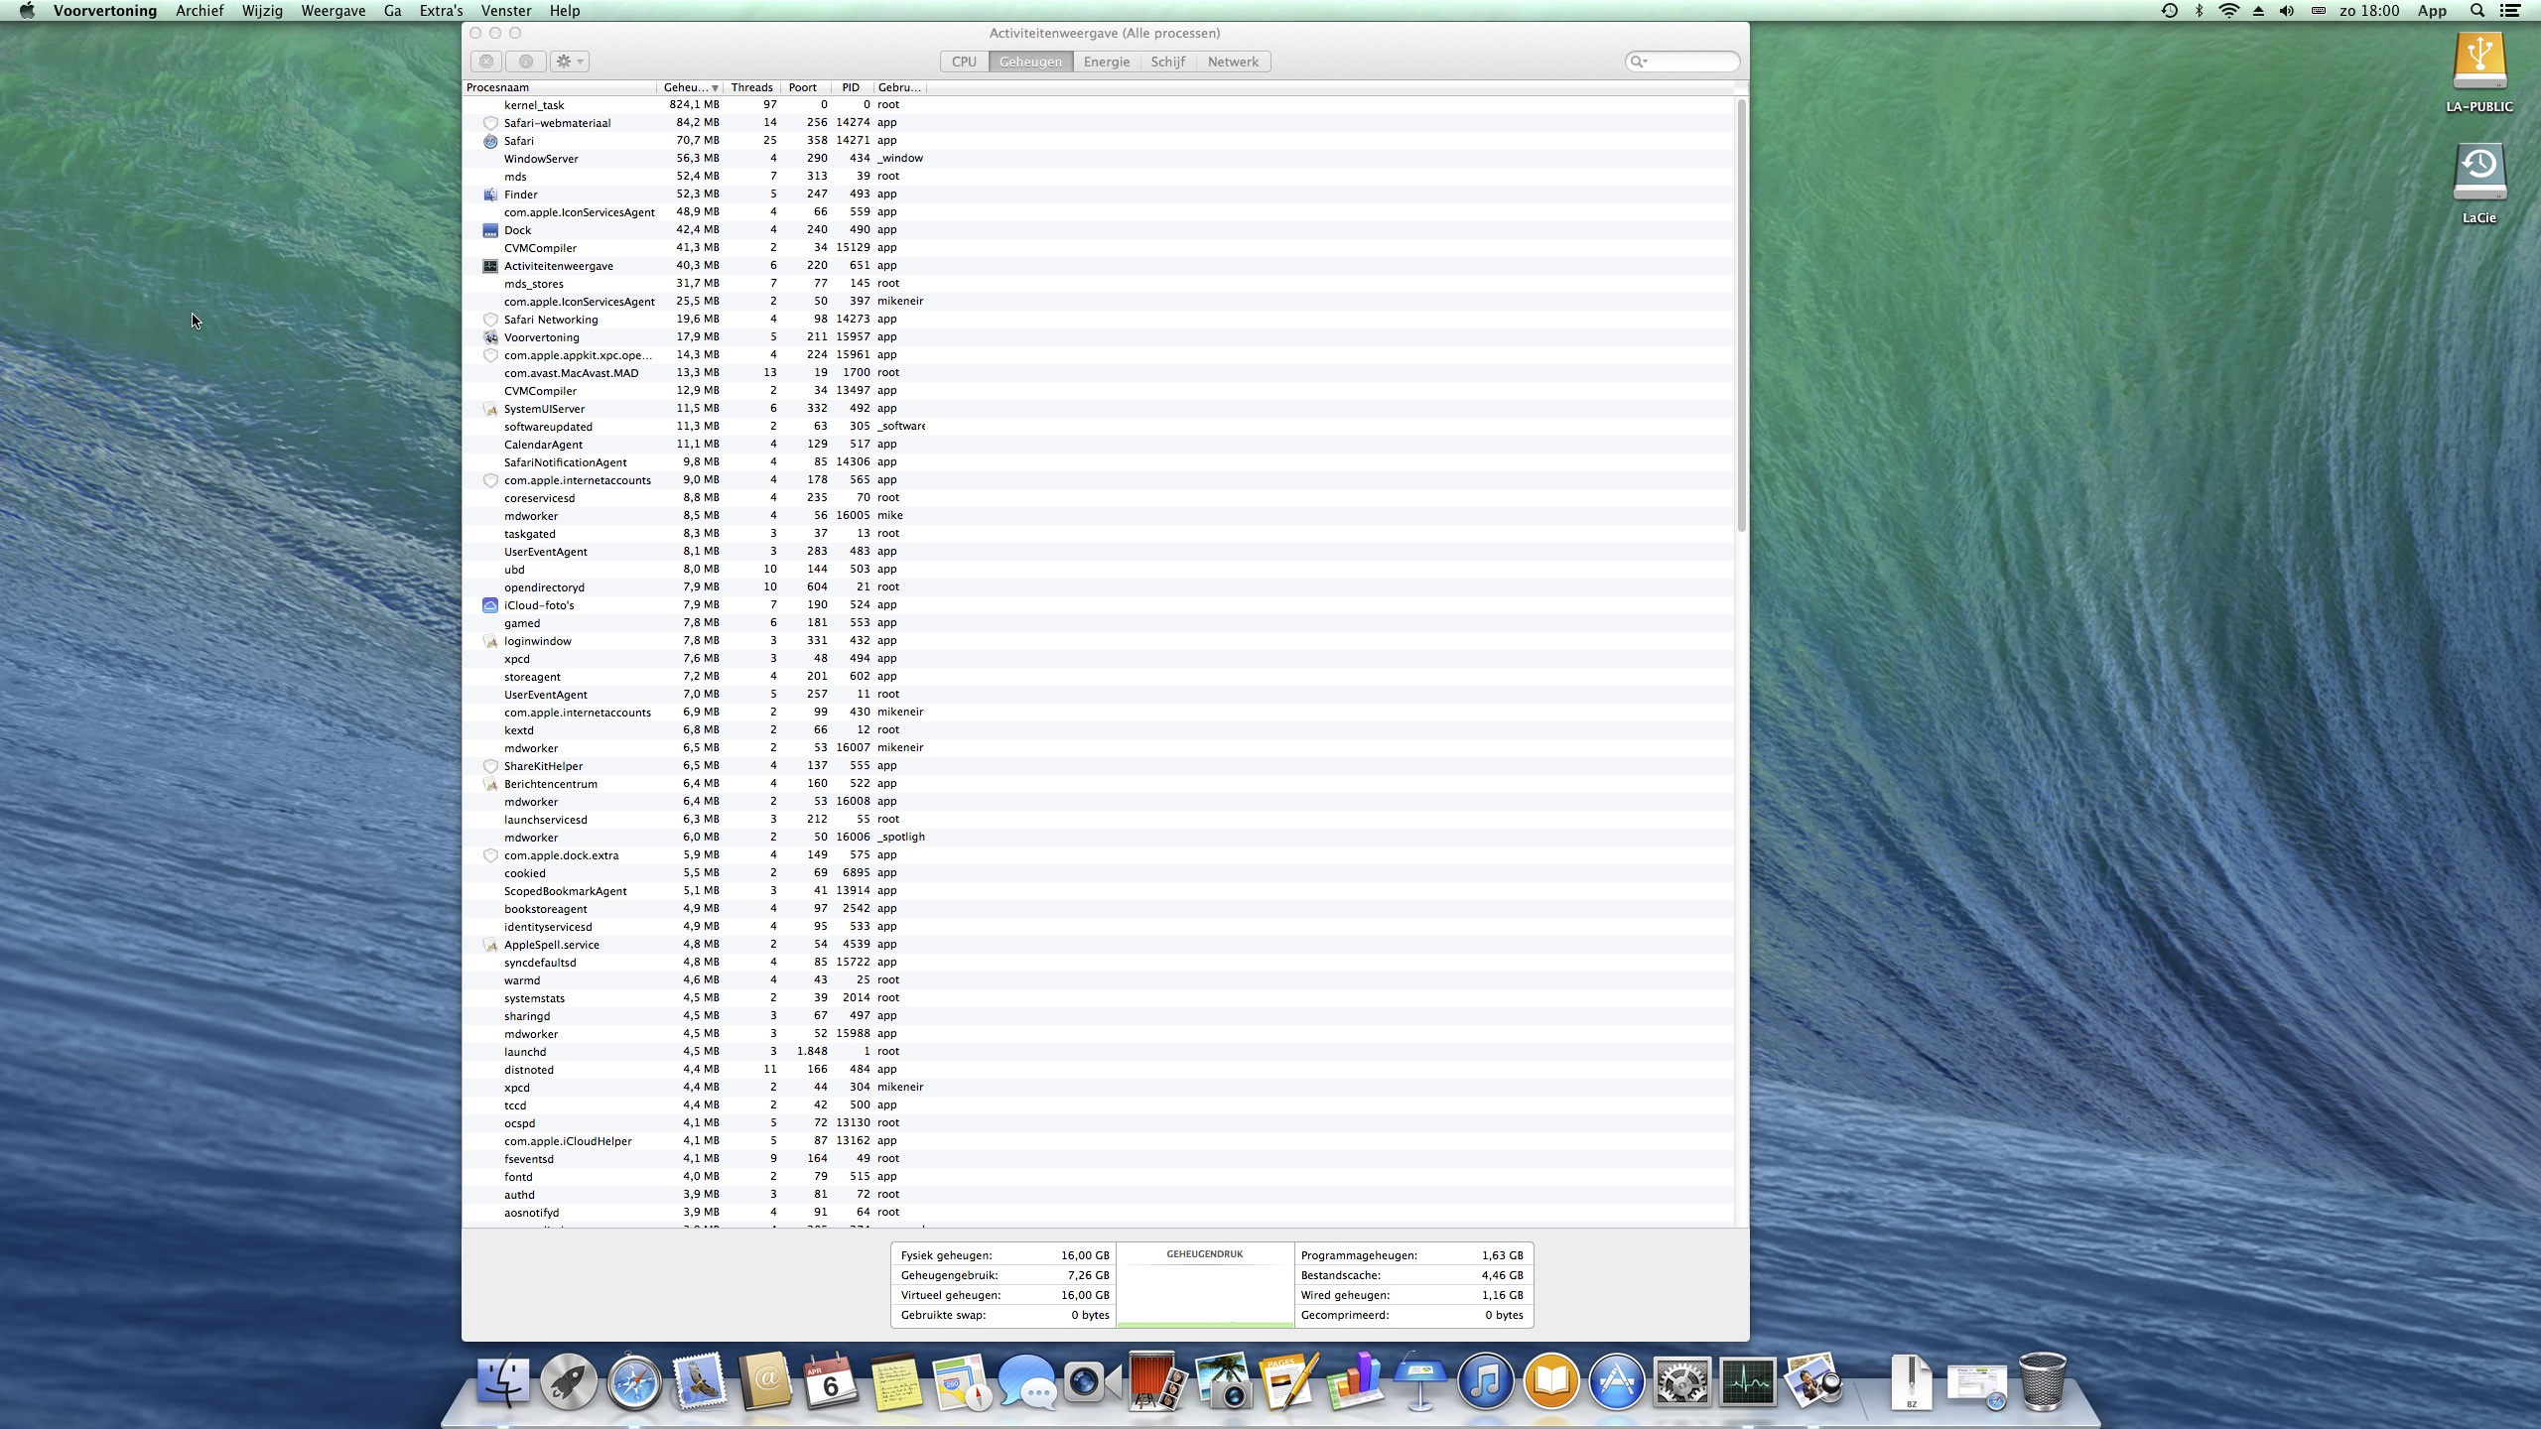Sort by the Threads column header
Screen dimensions: 2541x1429
751,87
